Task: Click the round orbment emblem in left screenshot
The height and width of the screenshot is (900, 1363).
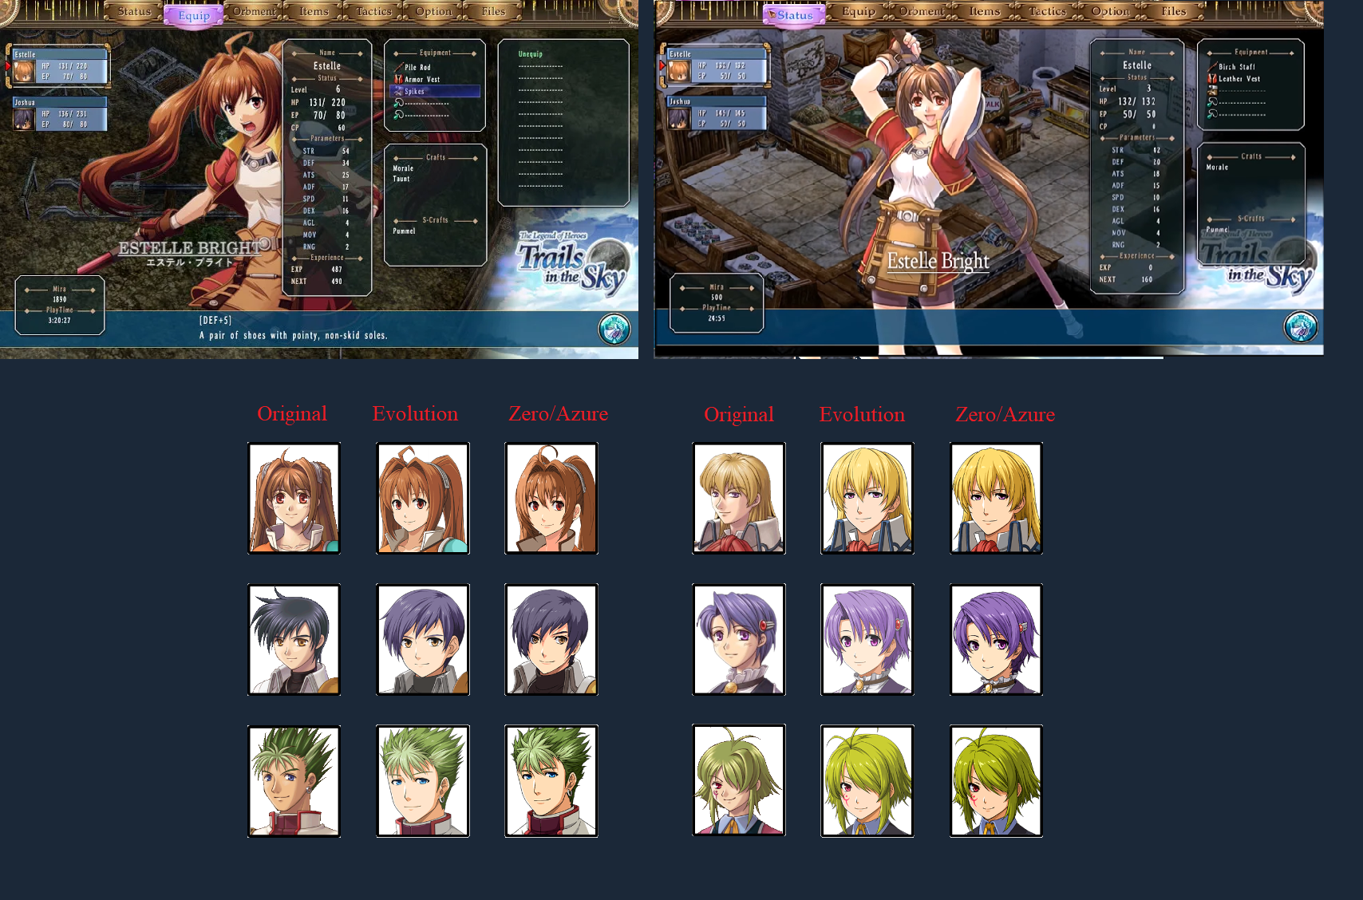Action: [614, 329]
